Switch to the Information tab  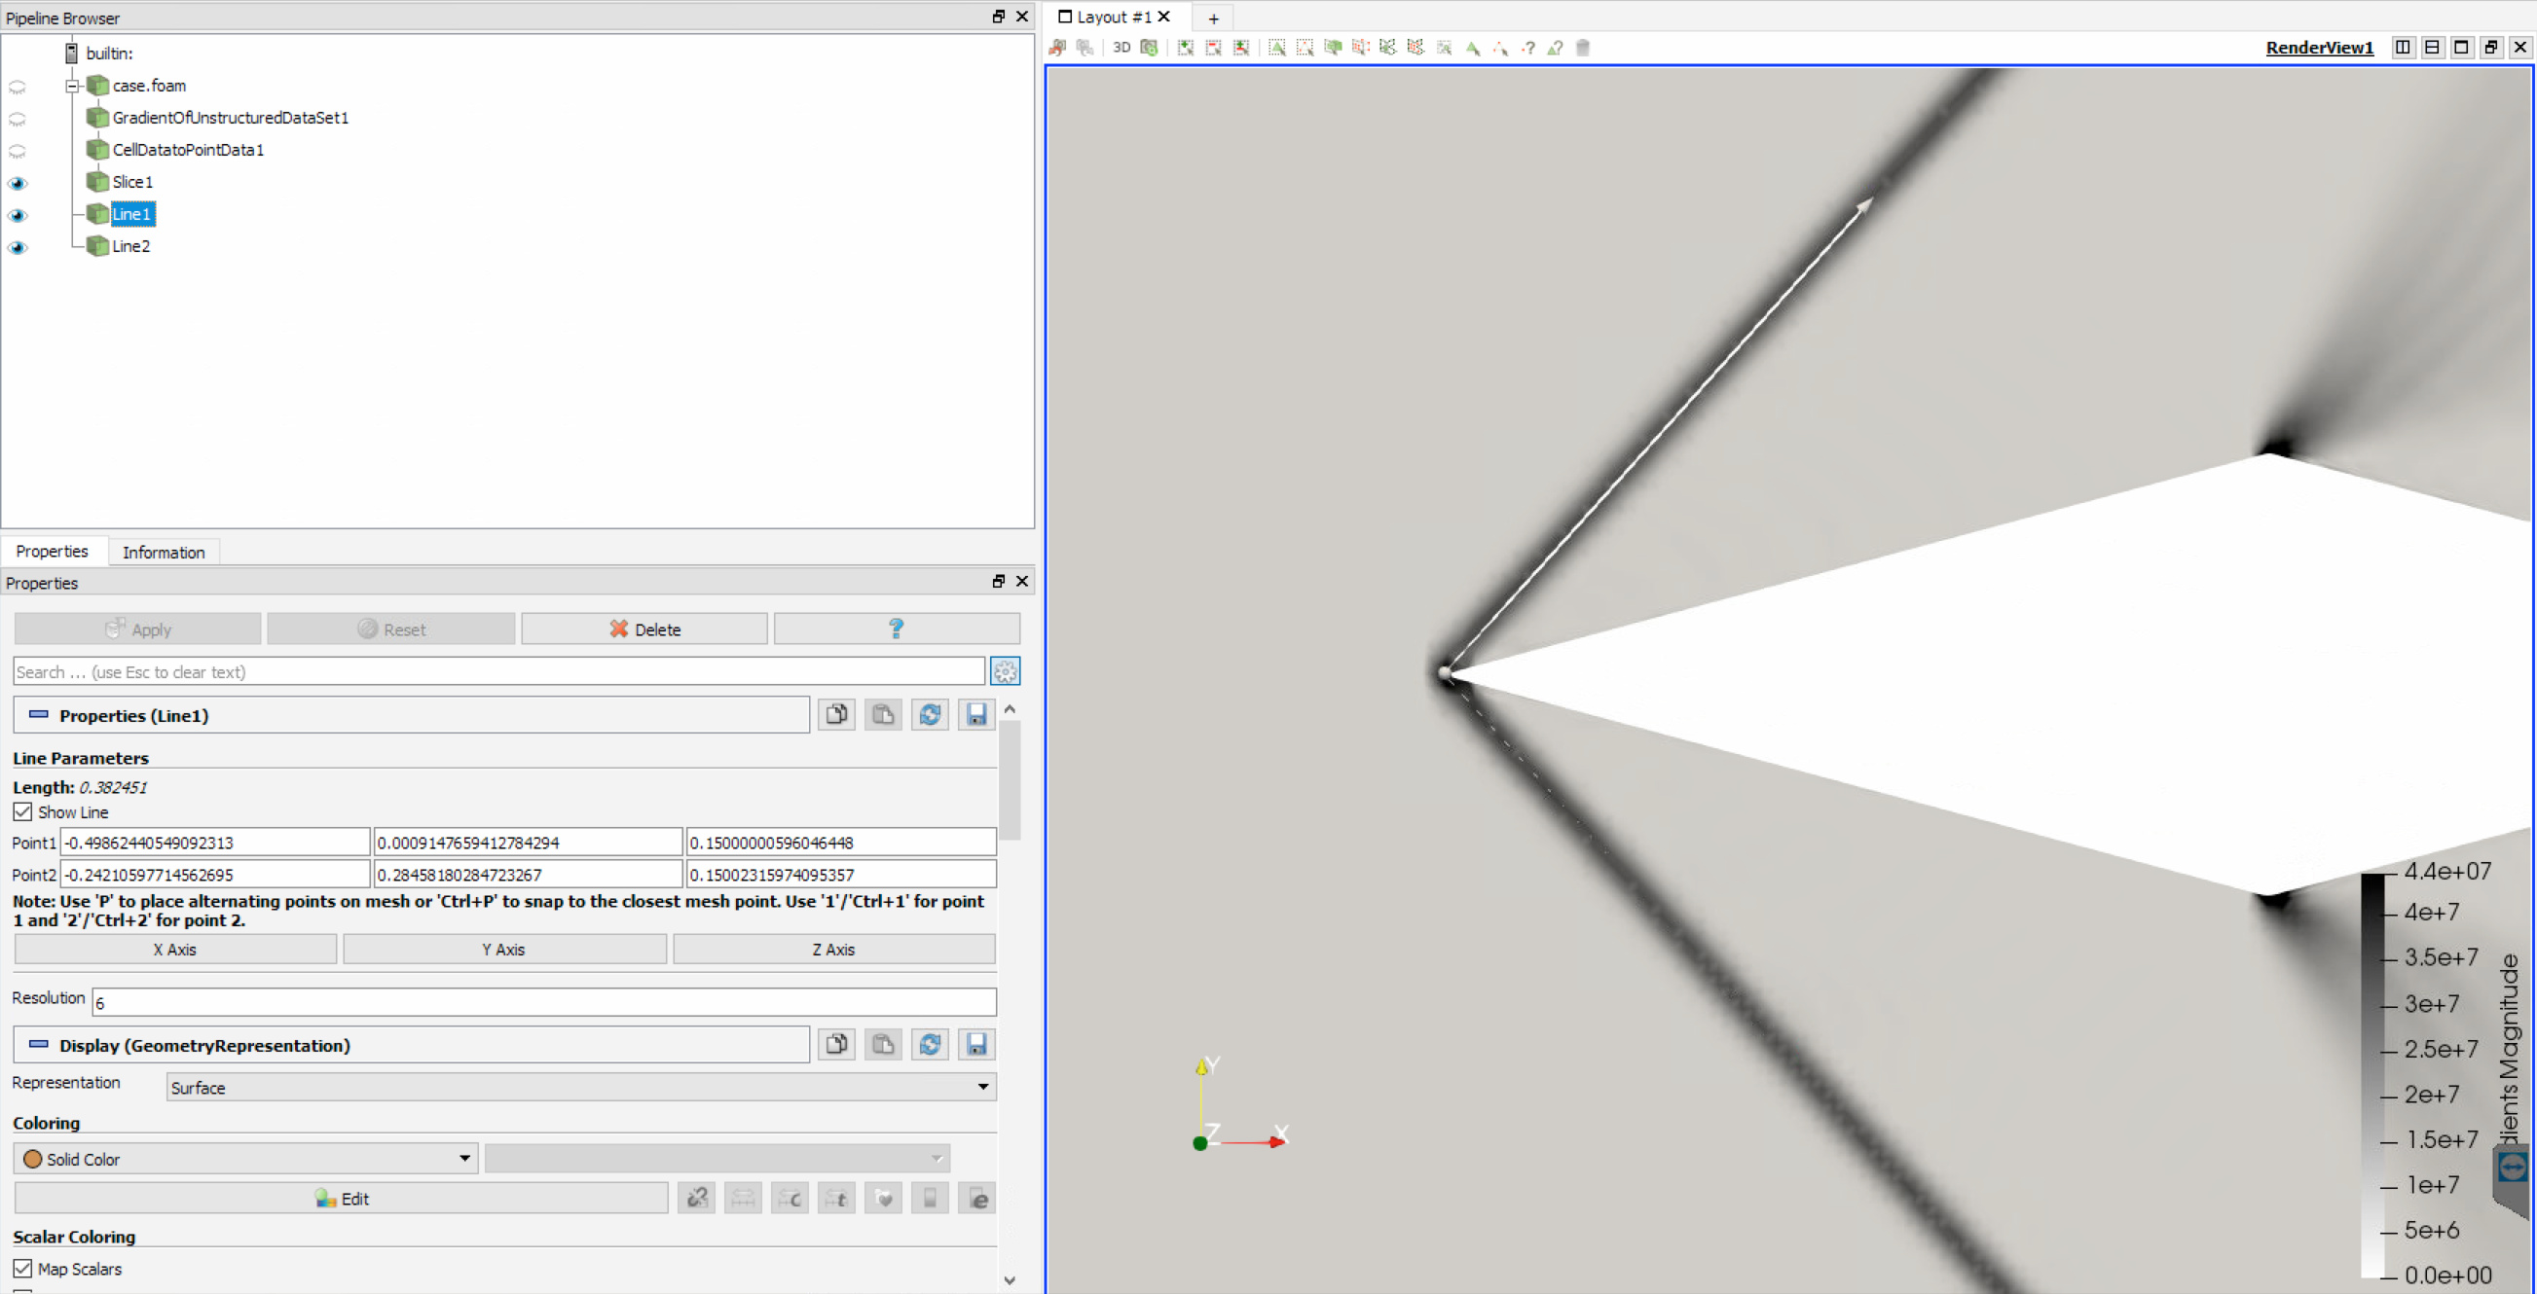pyautogui.click(x=164, y=552)
